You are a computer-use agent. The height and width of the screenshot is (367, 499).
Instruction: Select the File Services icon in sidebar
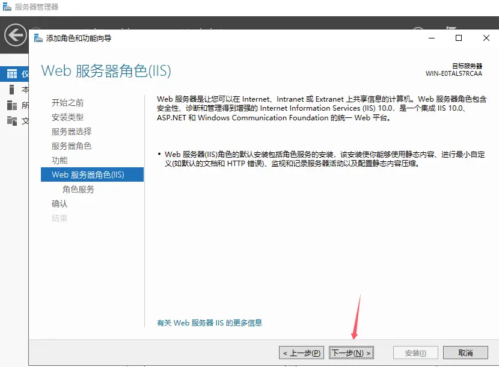(12, 121)
